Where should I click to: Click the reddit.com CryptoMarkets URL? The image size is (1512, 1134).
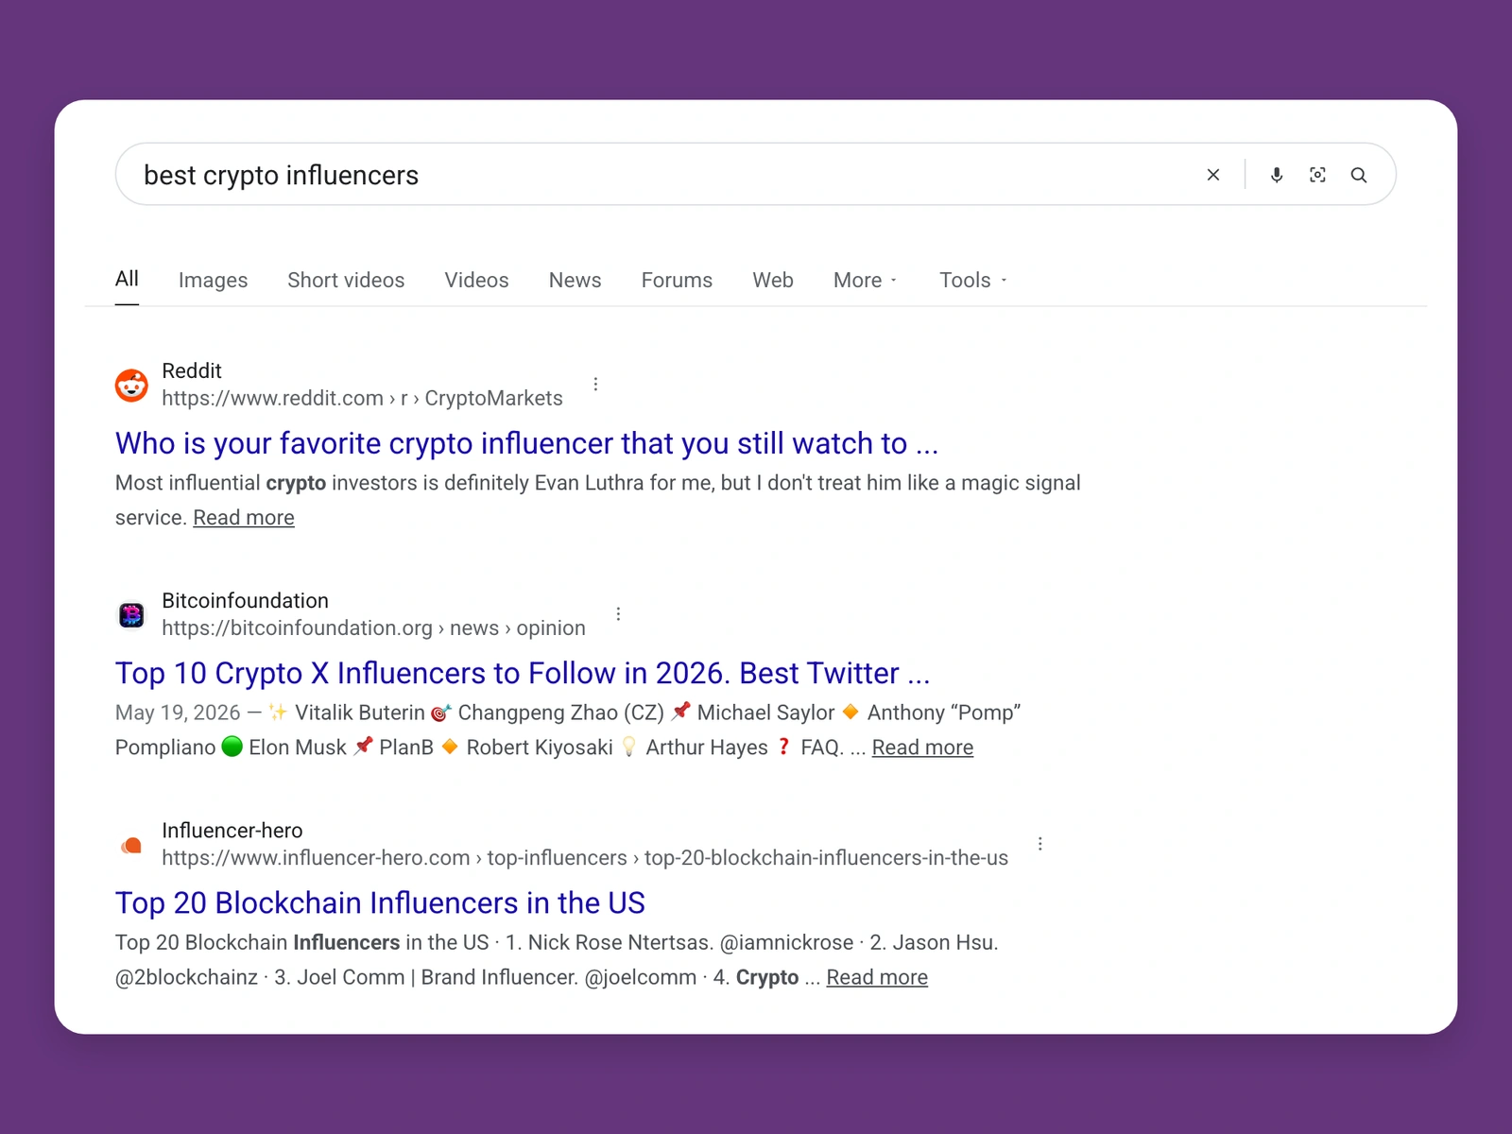click(362, 398)
